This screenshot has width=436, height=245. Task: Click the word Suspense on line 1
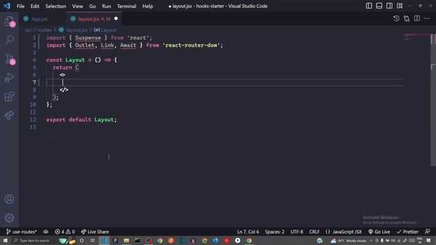(x=88, y=38)
